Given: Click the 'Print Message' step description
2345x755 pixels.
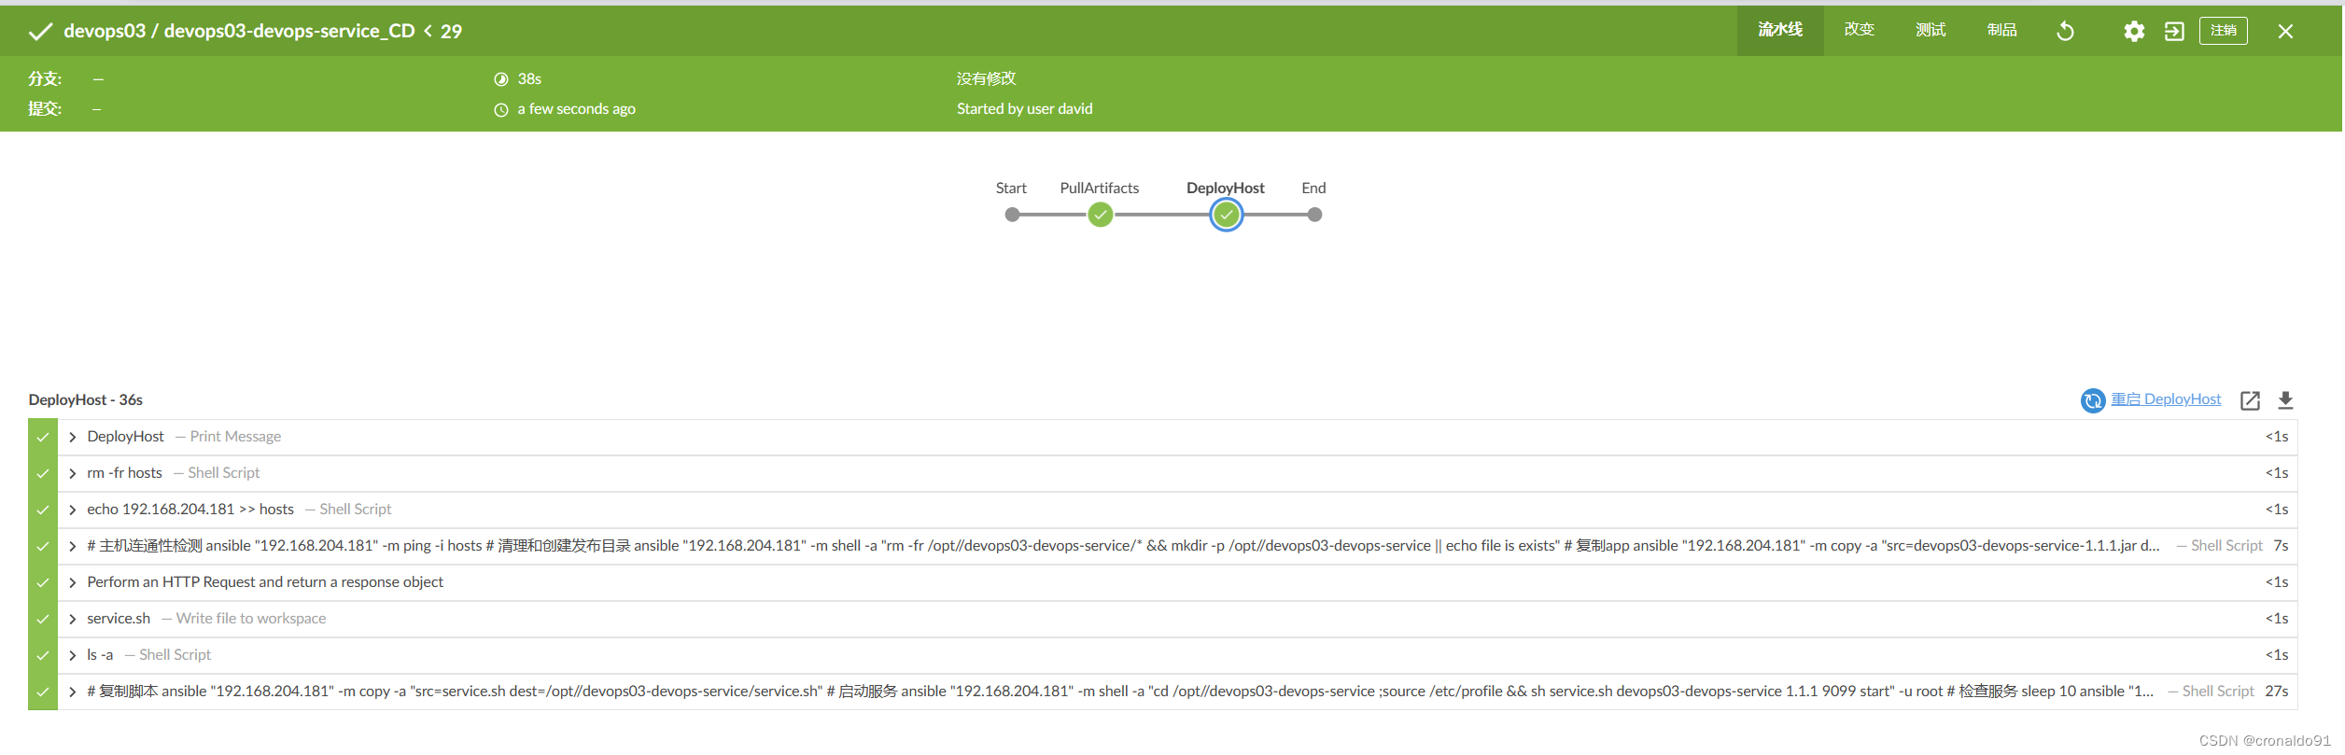Looking at the screenshot, I should click(235, 437).
